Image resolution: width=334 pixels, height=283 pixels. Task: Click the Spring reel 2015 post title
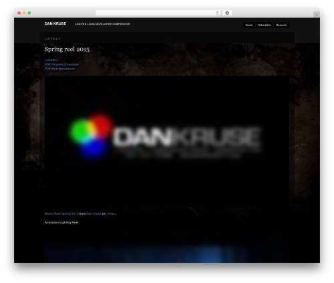pos(67,49)
